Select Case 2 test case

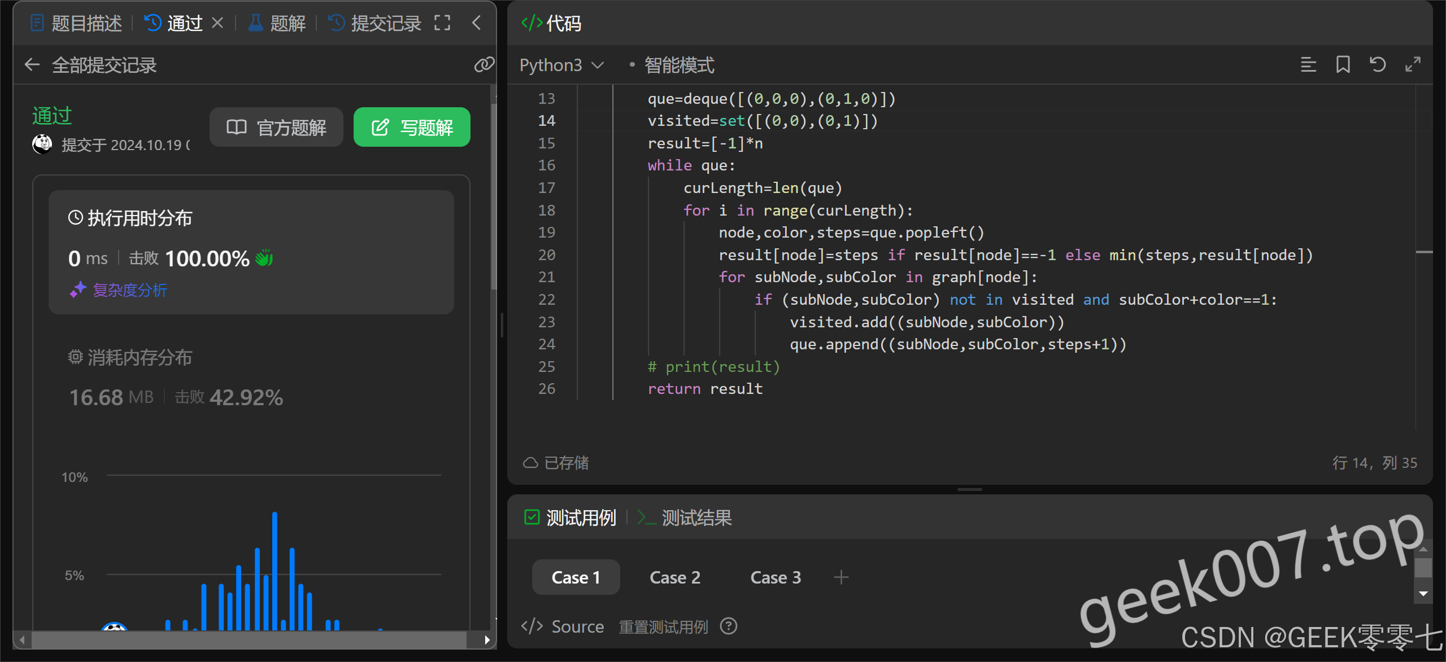click(674, 577)
